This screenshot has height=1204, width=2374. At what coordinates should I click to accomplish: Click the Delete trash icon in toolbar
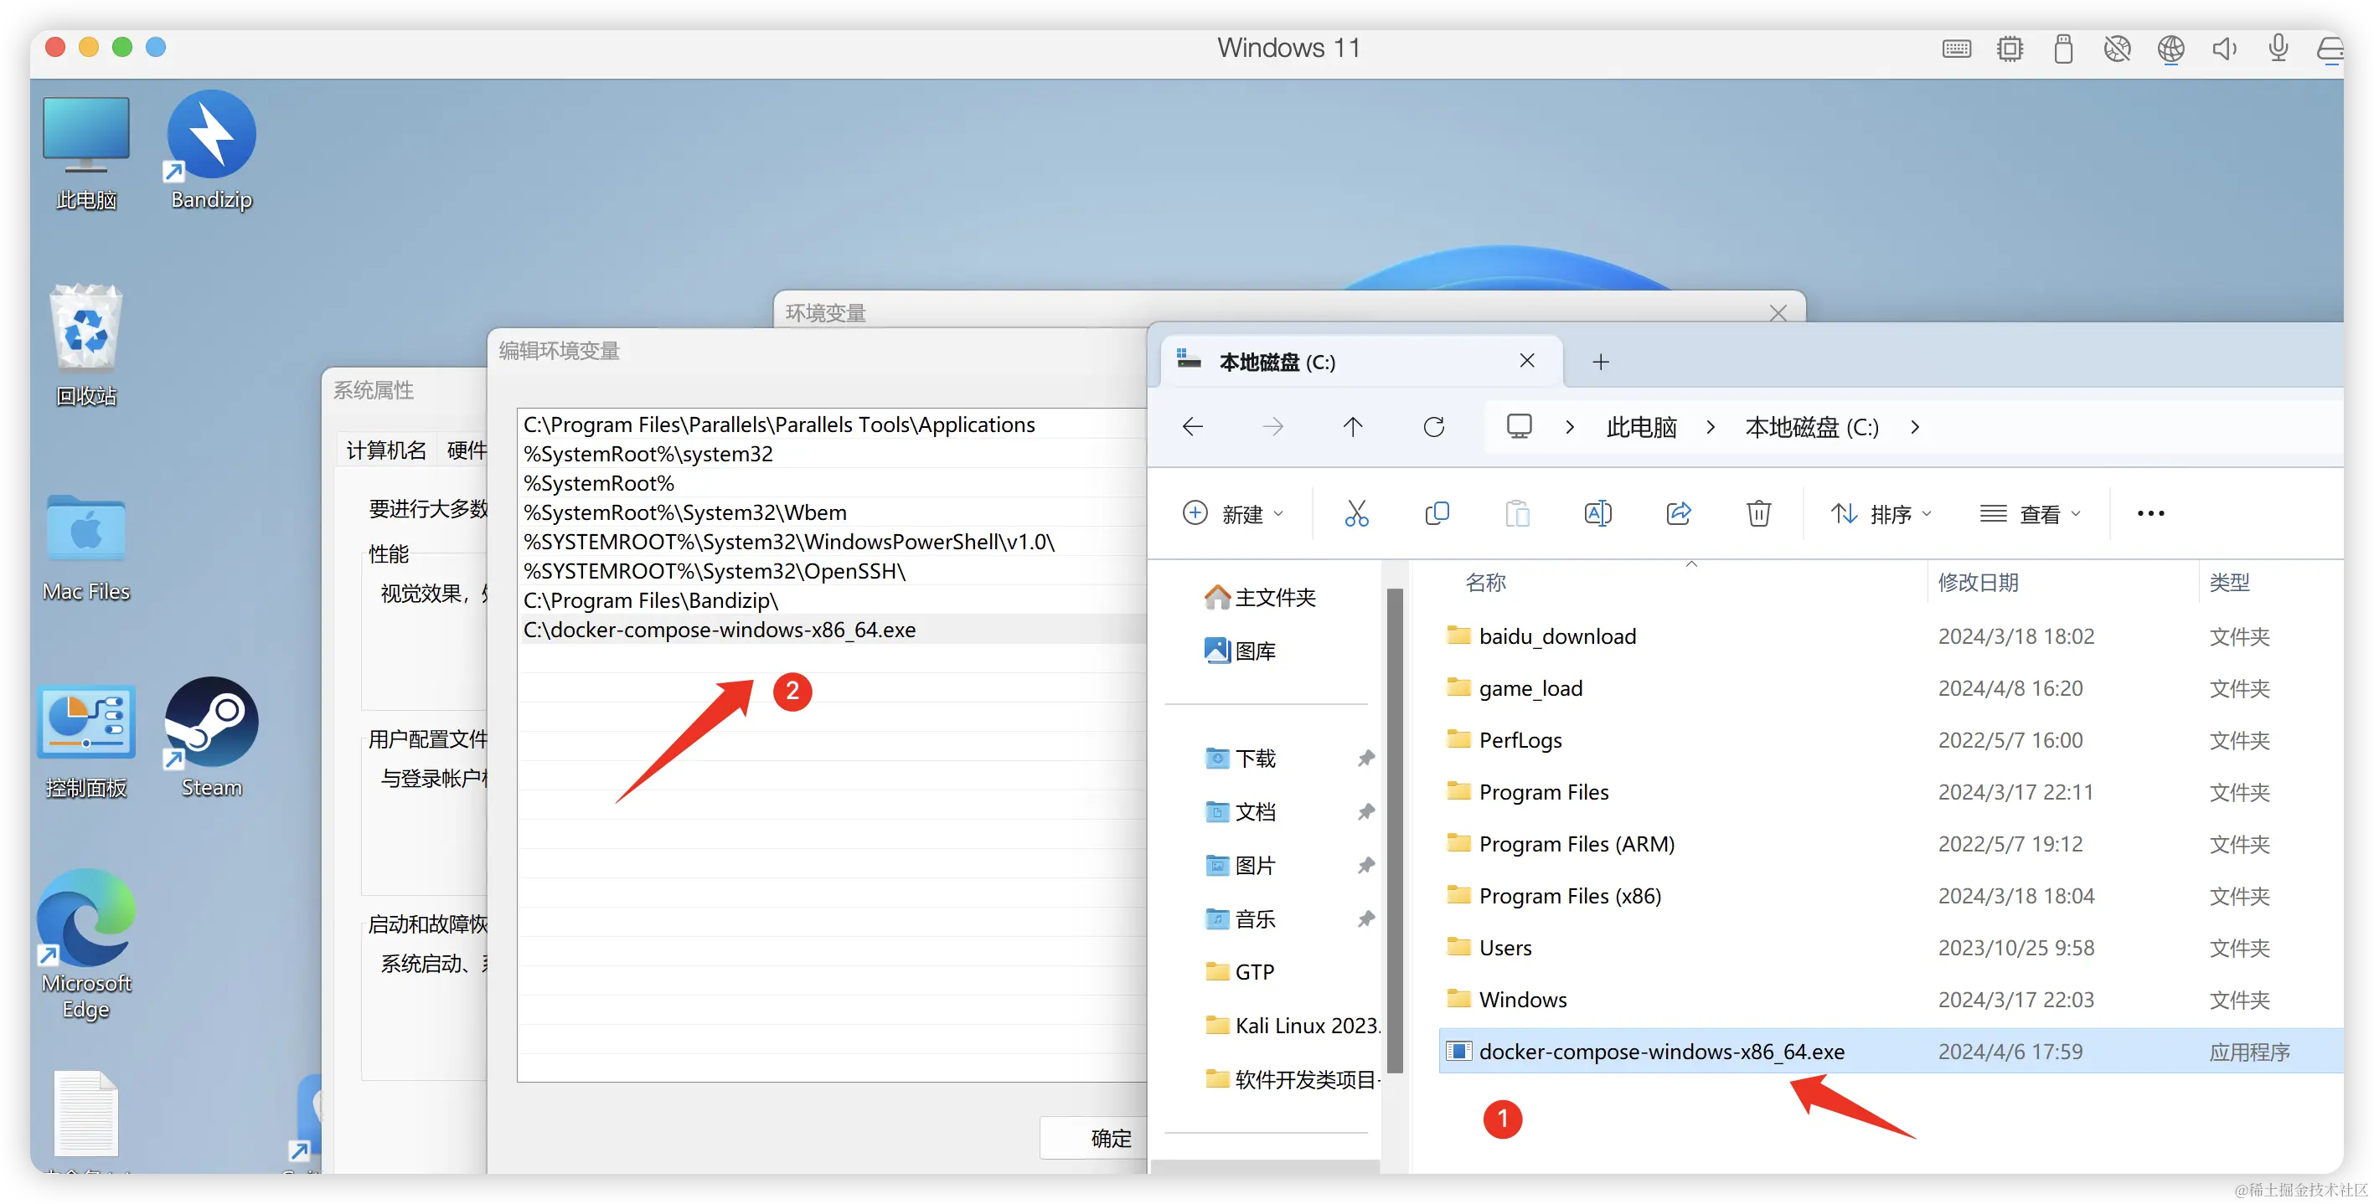coord(1758,513)
